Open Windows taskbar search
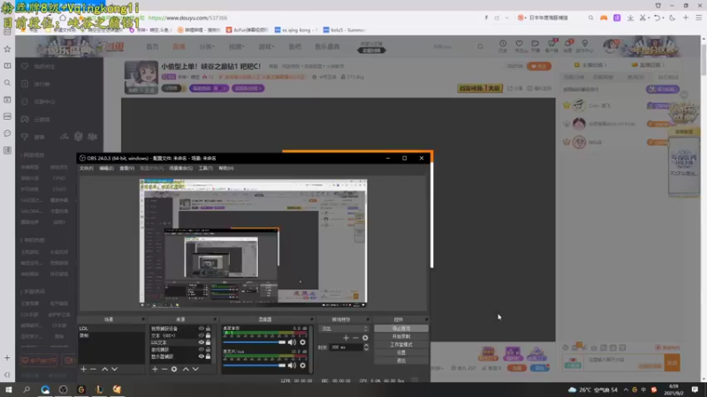The image size is (707, 397). pos(27,389)
